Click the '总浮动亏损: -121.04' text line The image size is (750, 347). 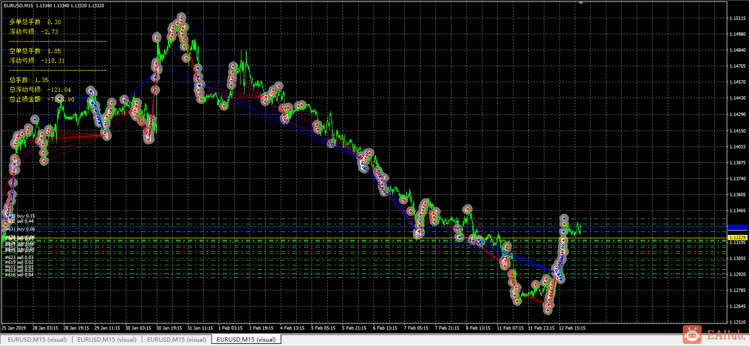click(40, 89)
